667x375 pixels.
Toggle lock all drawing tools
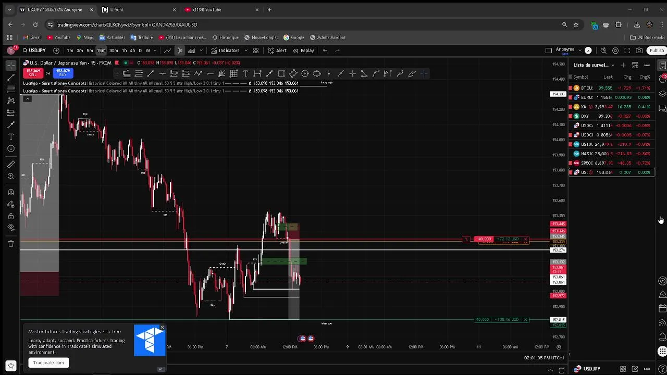11,216
